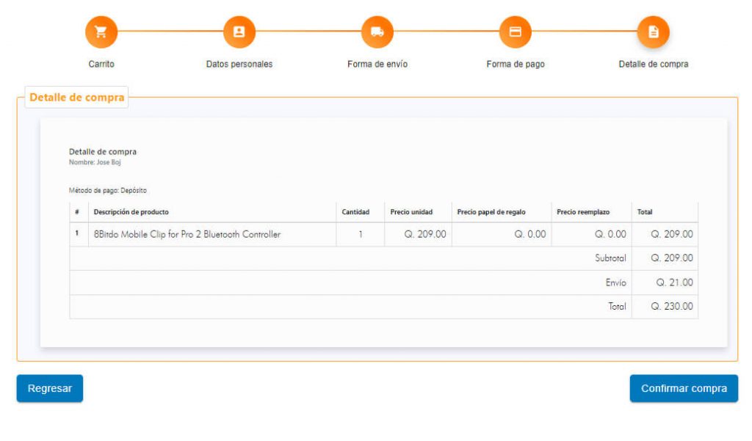Click the Precio unidad column header
The image size is (752, 441).
[x=411, y=212]
